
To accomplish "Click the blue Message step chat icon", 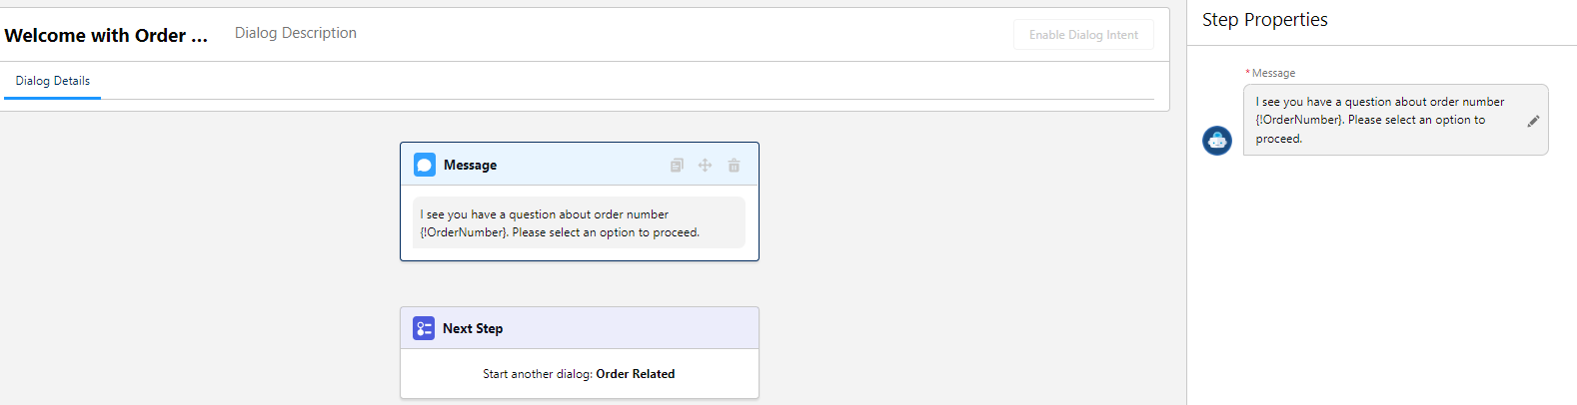I will click(425, 165).
